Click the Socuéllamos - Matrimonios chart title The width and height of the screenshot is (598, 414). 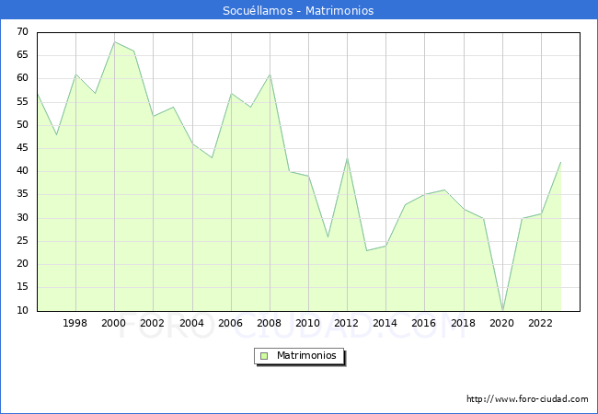pyautogui.click(x=299, y=11)
